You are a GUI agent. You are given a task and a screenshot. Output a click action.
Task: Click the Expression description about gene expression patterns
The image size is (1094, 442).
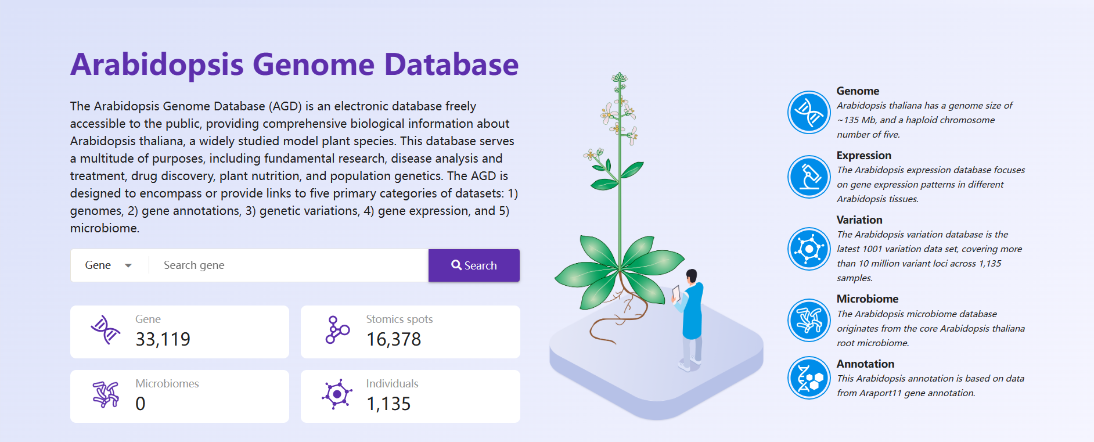[x=931, y=185]
